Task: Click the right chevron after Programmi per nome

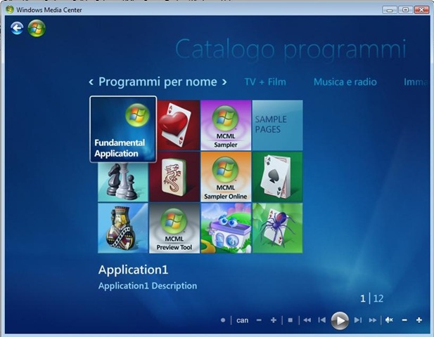Action: click(224, 82)
